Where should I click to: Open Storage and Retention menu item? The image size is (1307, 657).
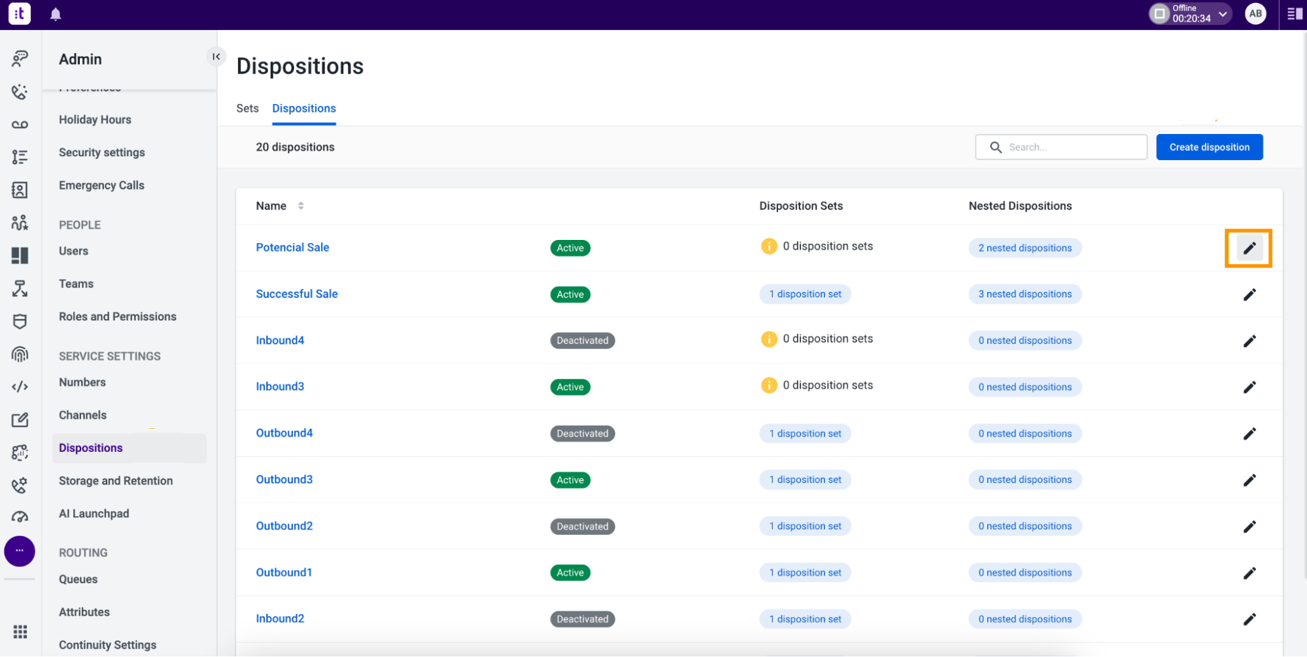tap(116, 480)
